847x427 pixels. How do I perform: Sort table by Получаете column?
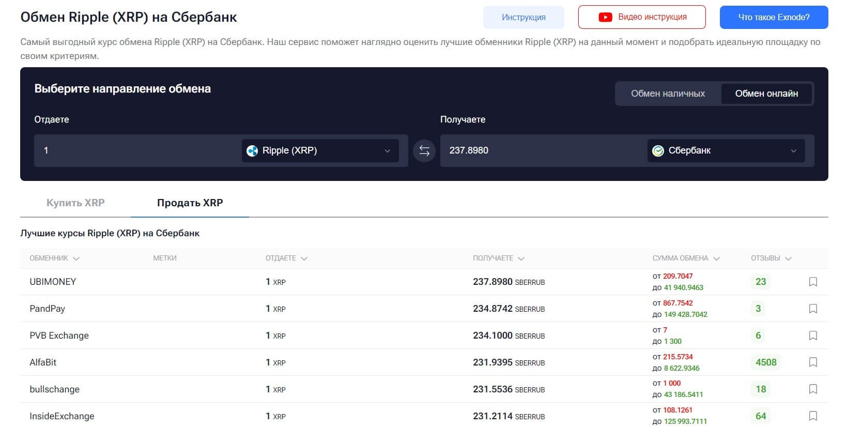498,258
